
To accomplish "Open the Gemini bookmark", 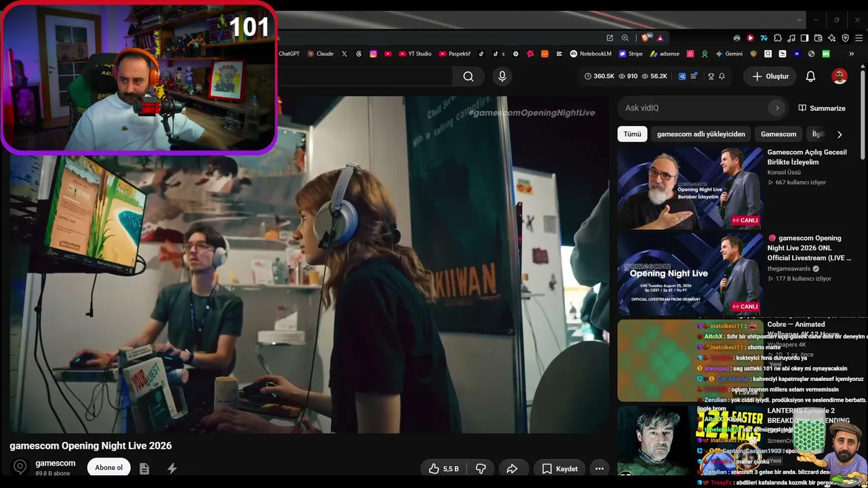I will (x=729, y=54).
